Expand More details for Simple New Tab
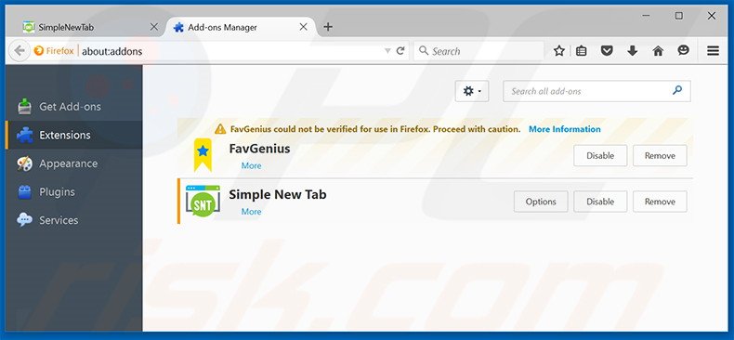734x340 pixels. pyautogui.click(x=251, y=212)
